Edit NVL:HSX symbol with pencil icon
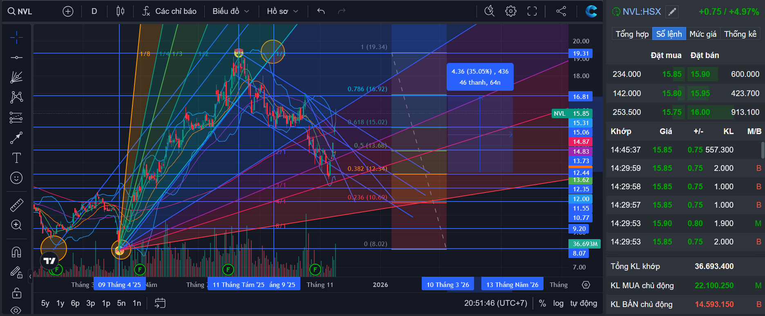 click(x=672, y=12)
